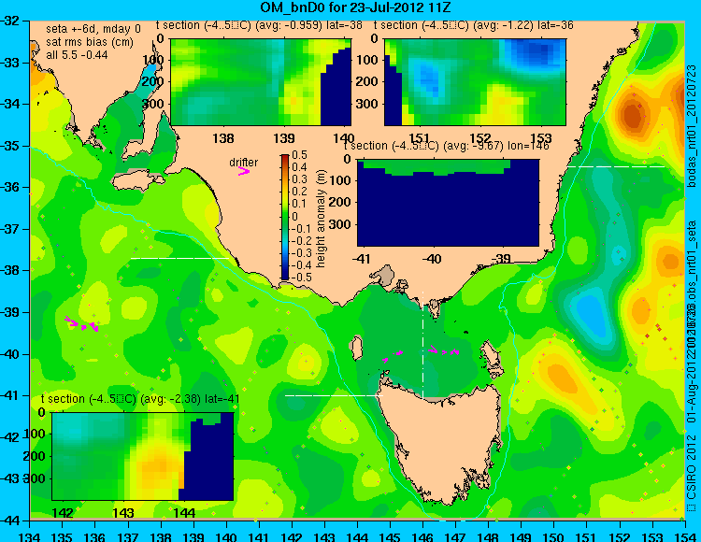Image resolution: width=701 pixels, height=542 pixels.
Task: Click the white dashed section line at latitude -38
Action: (179, 258)
